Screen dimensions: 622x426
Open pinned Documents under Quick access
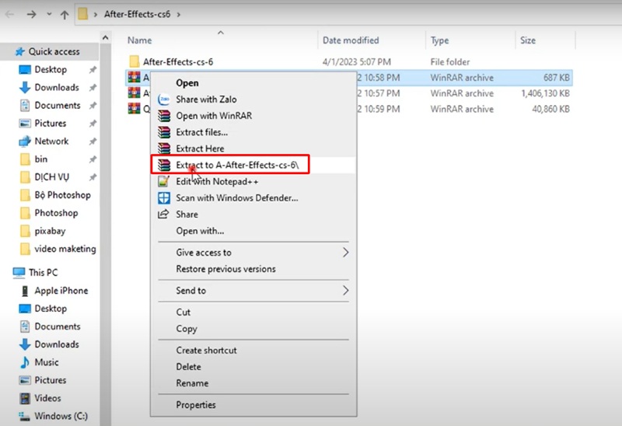(x=58, y=105)
